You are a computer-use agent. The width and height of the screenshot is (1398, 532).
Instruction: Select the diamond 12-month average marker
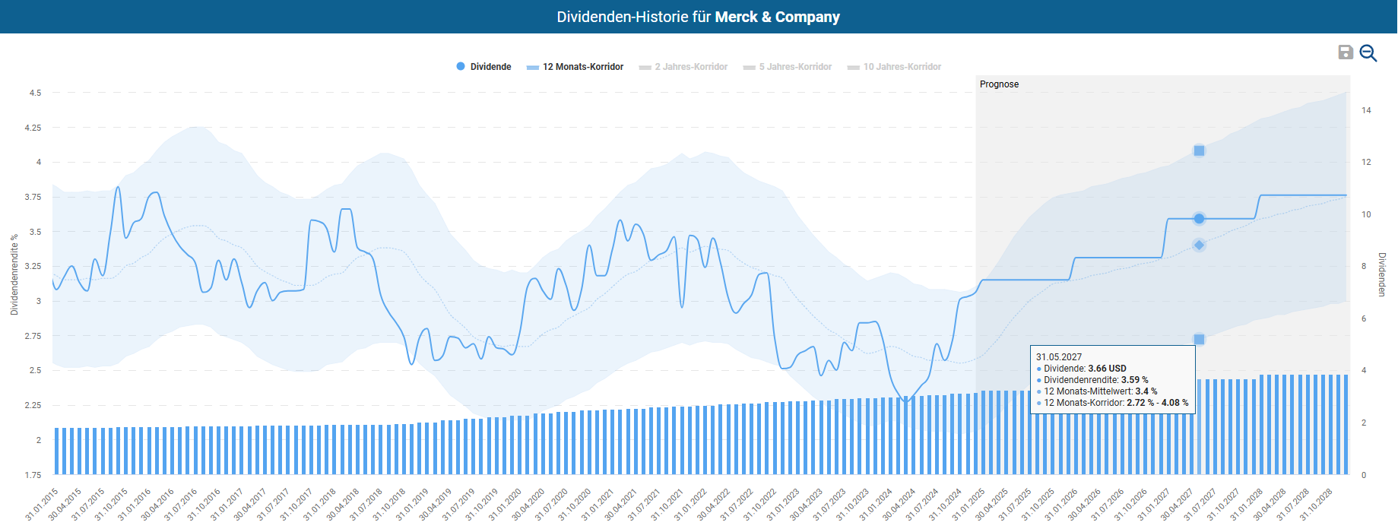(1199, 245)
